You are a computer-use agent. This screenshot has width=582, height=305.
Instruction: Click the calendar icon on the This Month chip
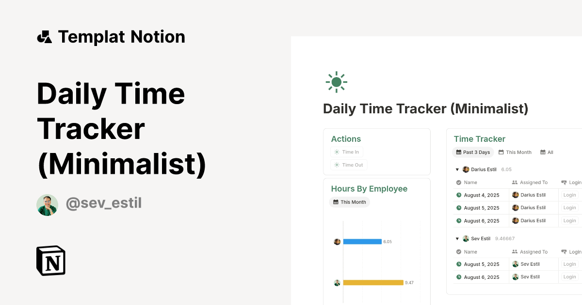[x=337, y=202]
